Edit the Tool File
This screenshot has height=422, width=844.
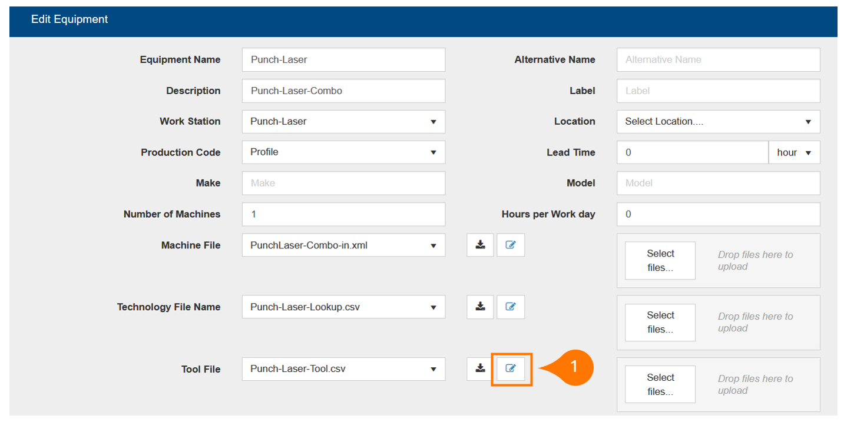(511, 369)
